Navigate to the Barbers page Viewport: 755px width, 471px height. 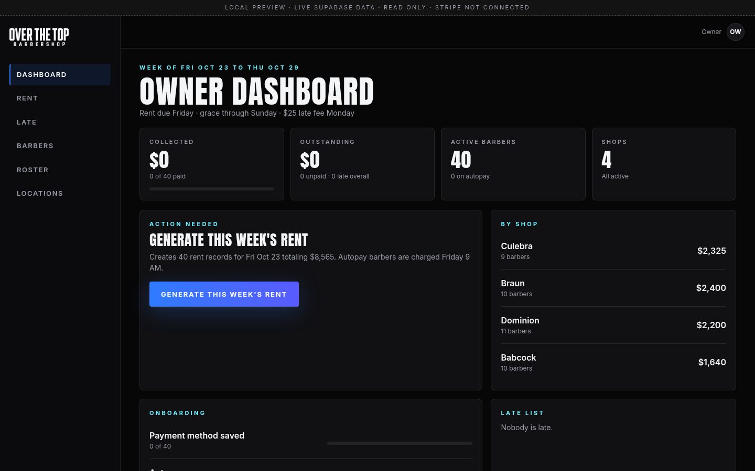coord(60,146)
